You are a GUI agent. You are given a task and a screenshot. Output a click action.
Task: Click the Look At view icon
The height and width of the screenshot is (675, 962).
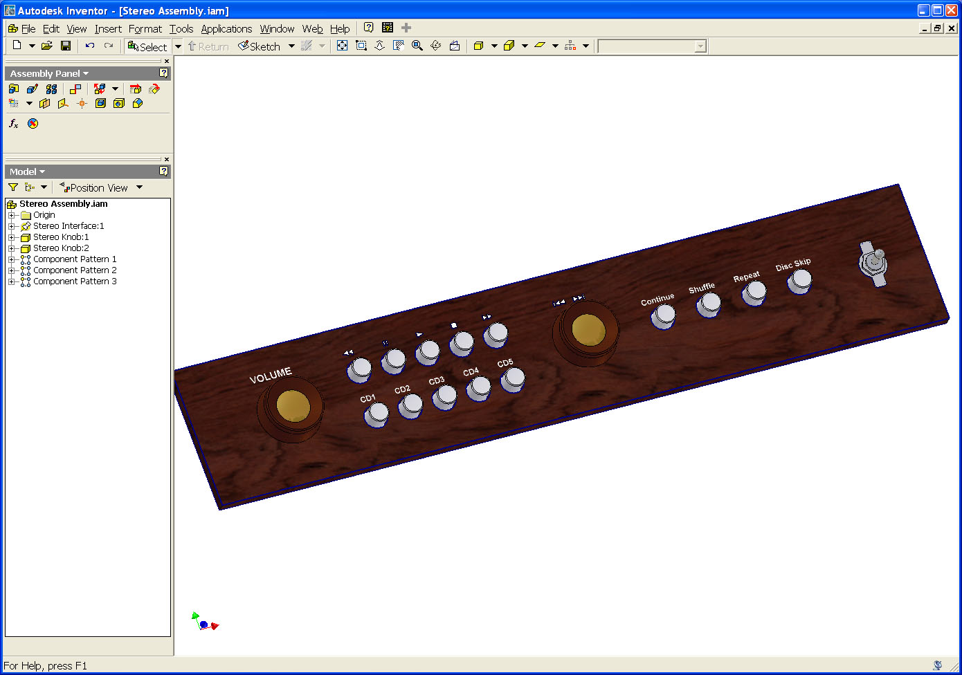[454, 46]
